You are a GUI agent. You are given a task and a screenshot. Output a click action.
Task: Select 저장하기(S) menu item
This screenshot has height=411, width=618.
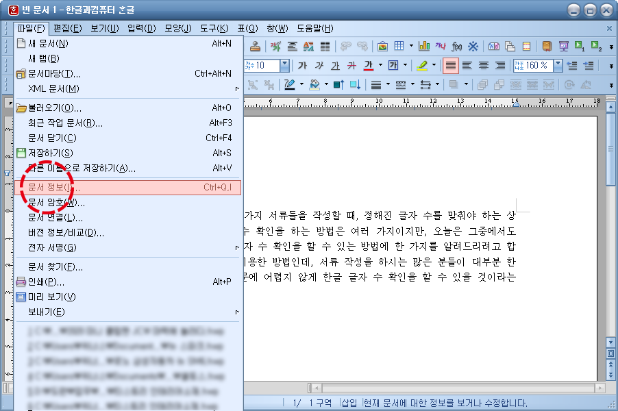coord(127,153)
